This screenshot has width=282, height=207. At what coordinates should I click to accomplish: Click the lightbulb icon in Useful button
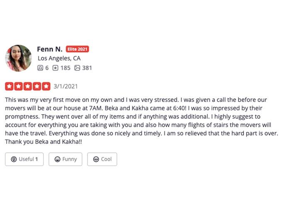click(x=14, y=159)
